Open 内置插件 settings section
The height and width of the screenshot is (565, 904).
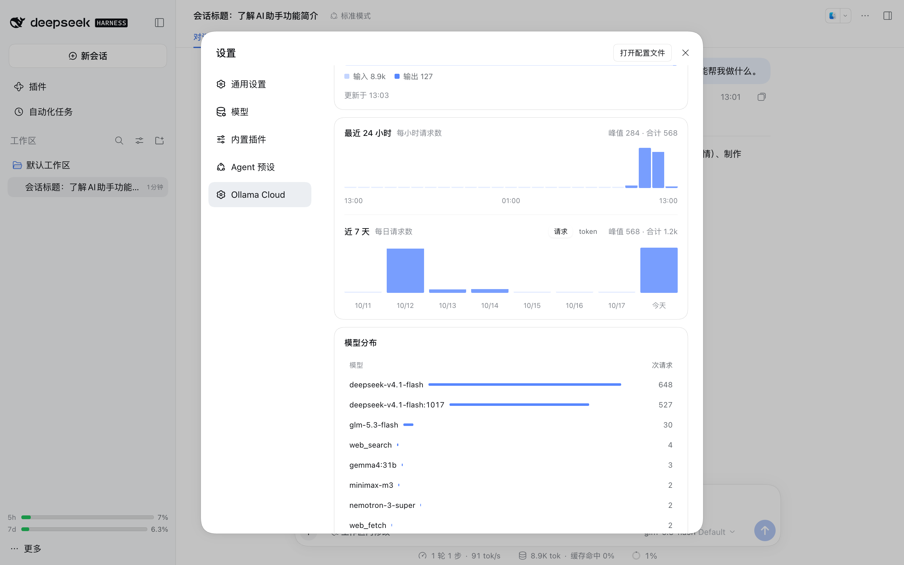pyautogui.click(x=260, y=139)
